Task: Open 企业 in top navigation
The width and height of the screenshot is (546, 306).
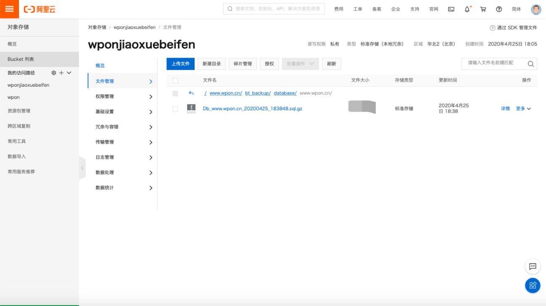Action: [396, 9]
